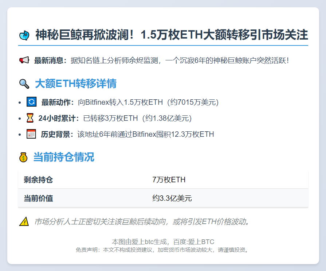This screenshot has width=326, height=271.
Task: Click the 大额ETH转移详情 section heading
Action: (x=75, y=84)
